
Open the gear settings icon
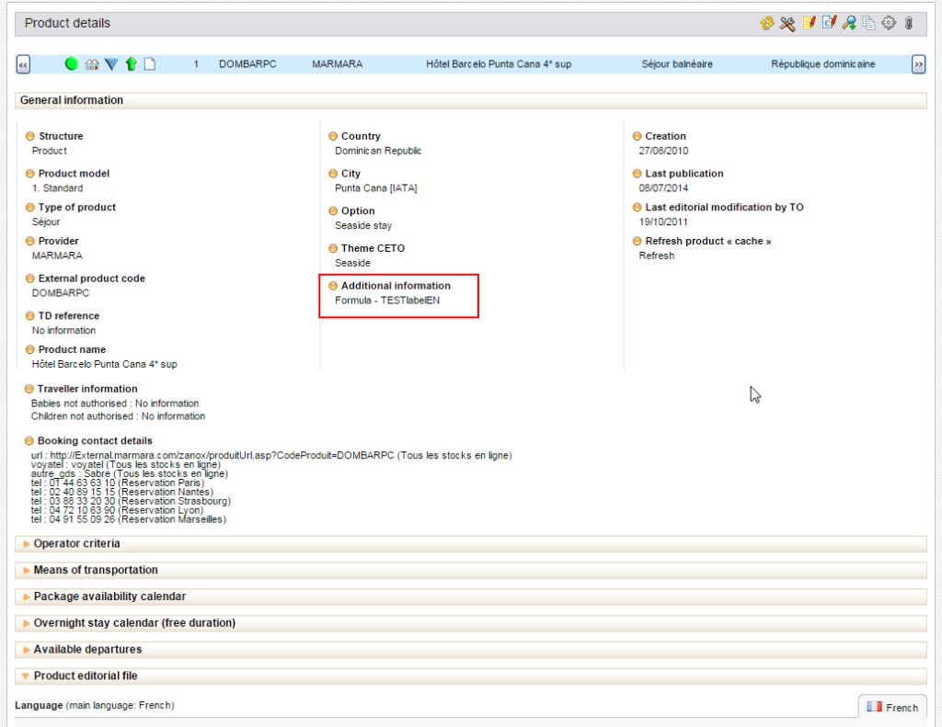(x=889, y=23)
